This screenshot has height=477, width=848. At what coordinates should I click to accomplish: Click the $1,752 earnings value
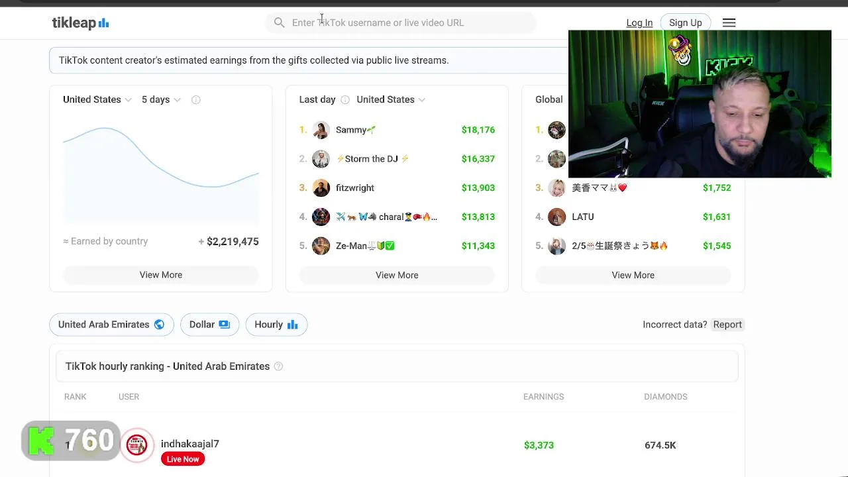pos(717,188)
